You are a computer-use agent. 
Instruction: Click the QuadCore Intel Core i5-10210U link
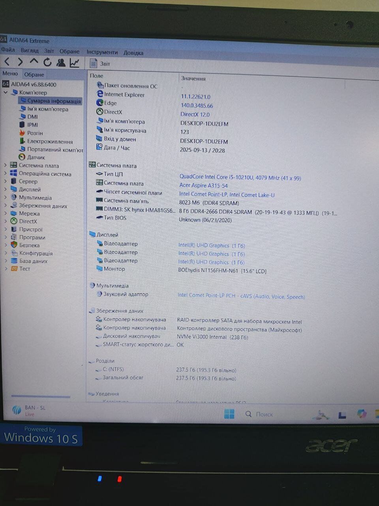tap(240, 177)
